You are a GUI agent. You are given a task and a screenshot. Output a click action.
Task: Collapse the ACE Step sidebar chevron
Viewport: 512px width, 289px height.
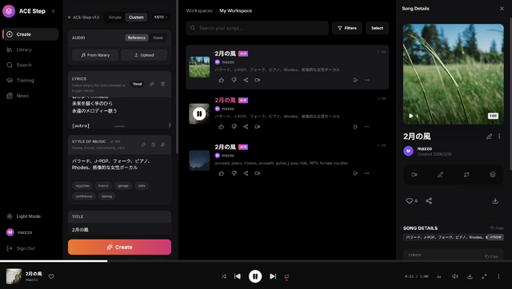click(54, 11)
